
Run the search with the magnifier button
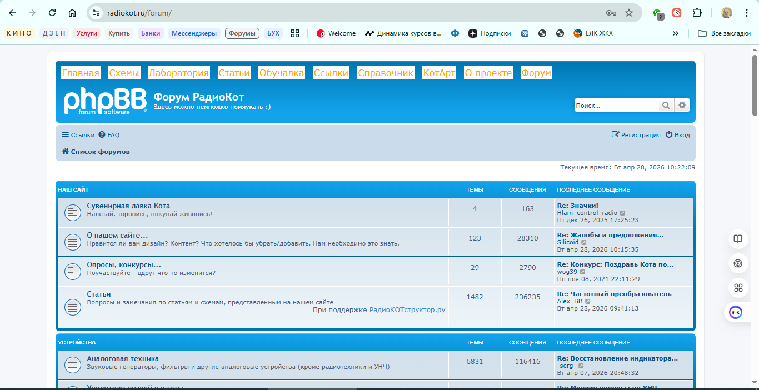click(x=665, y=105)
